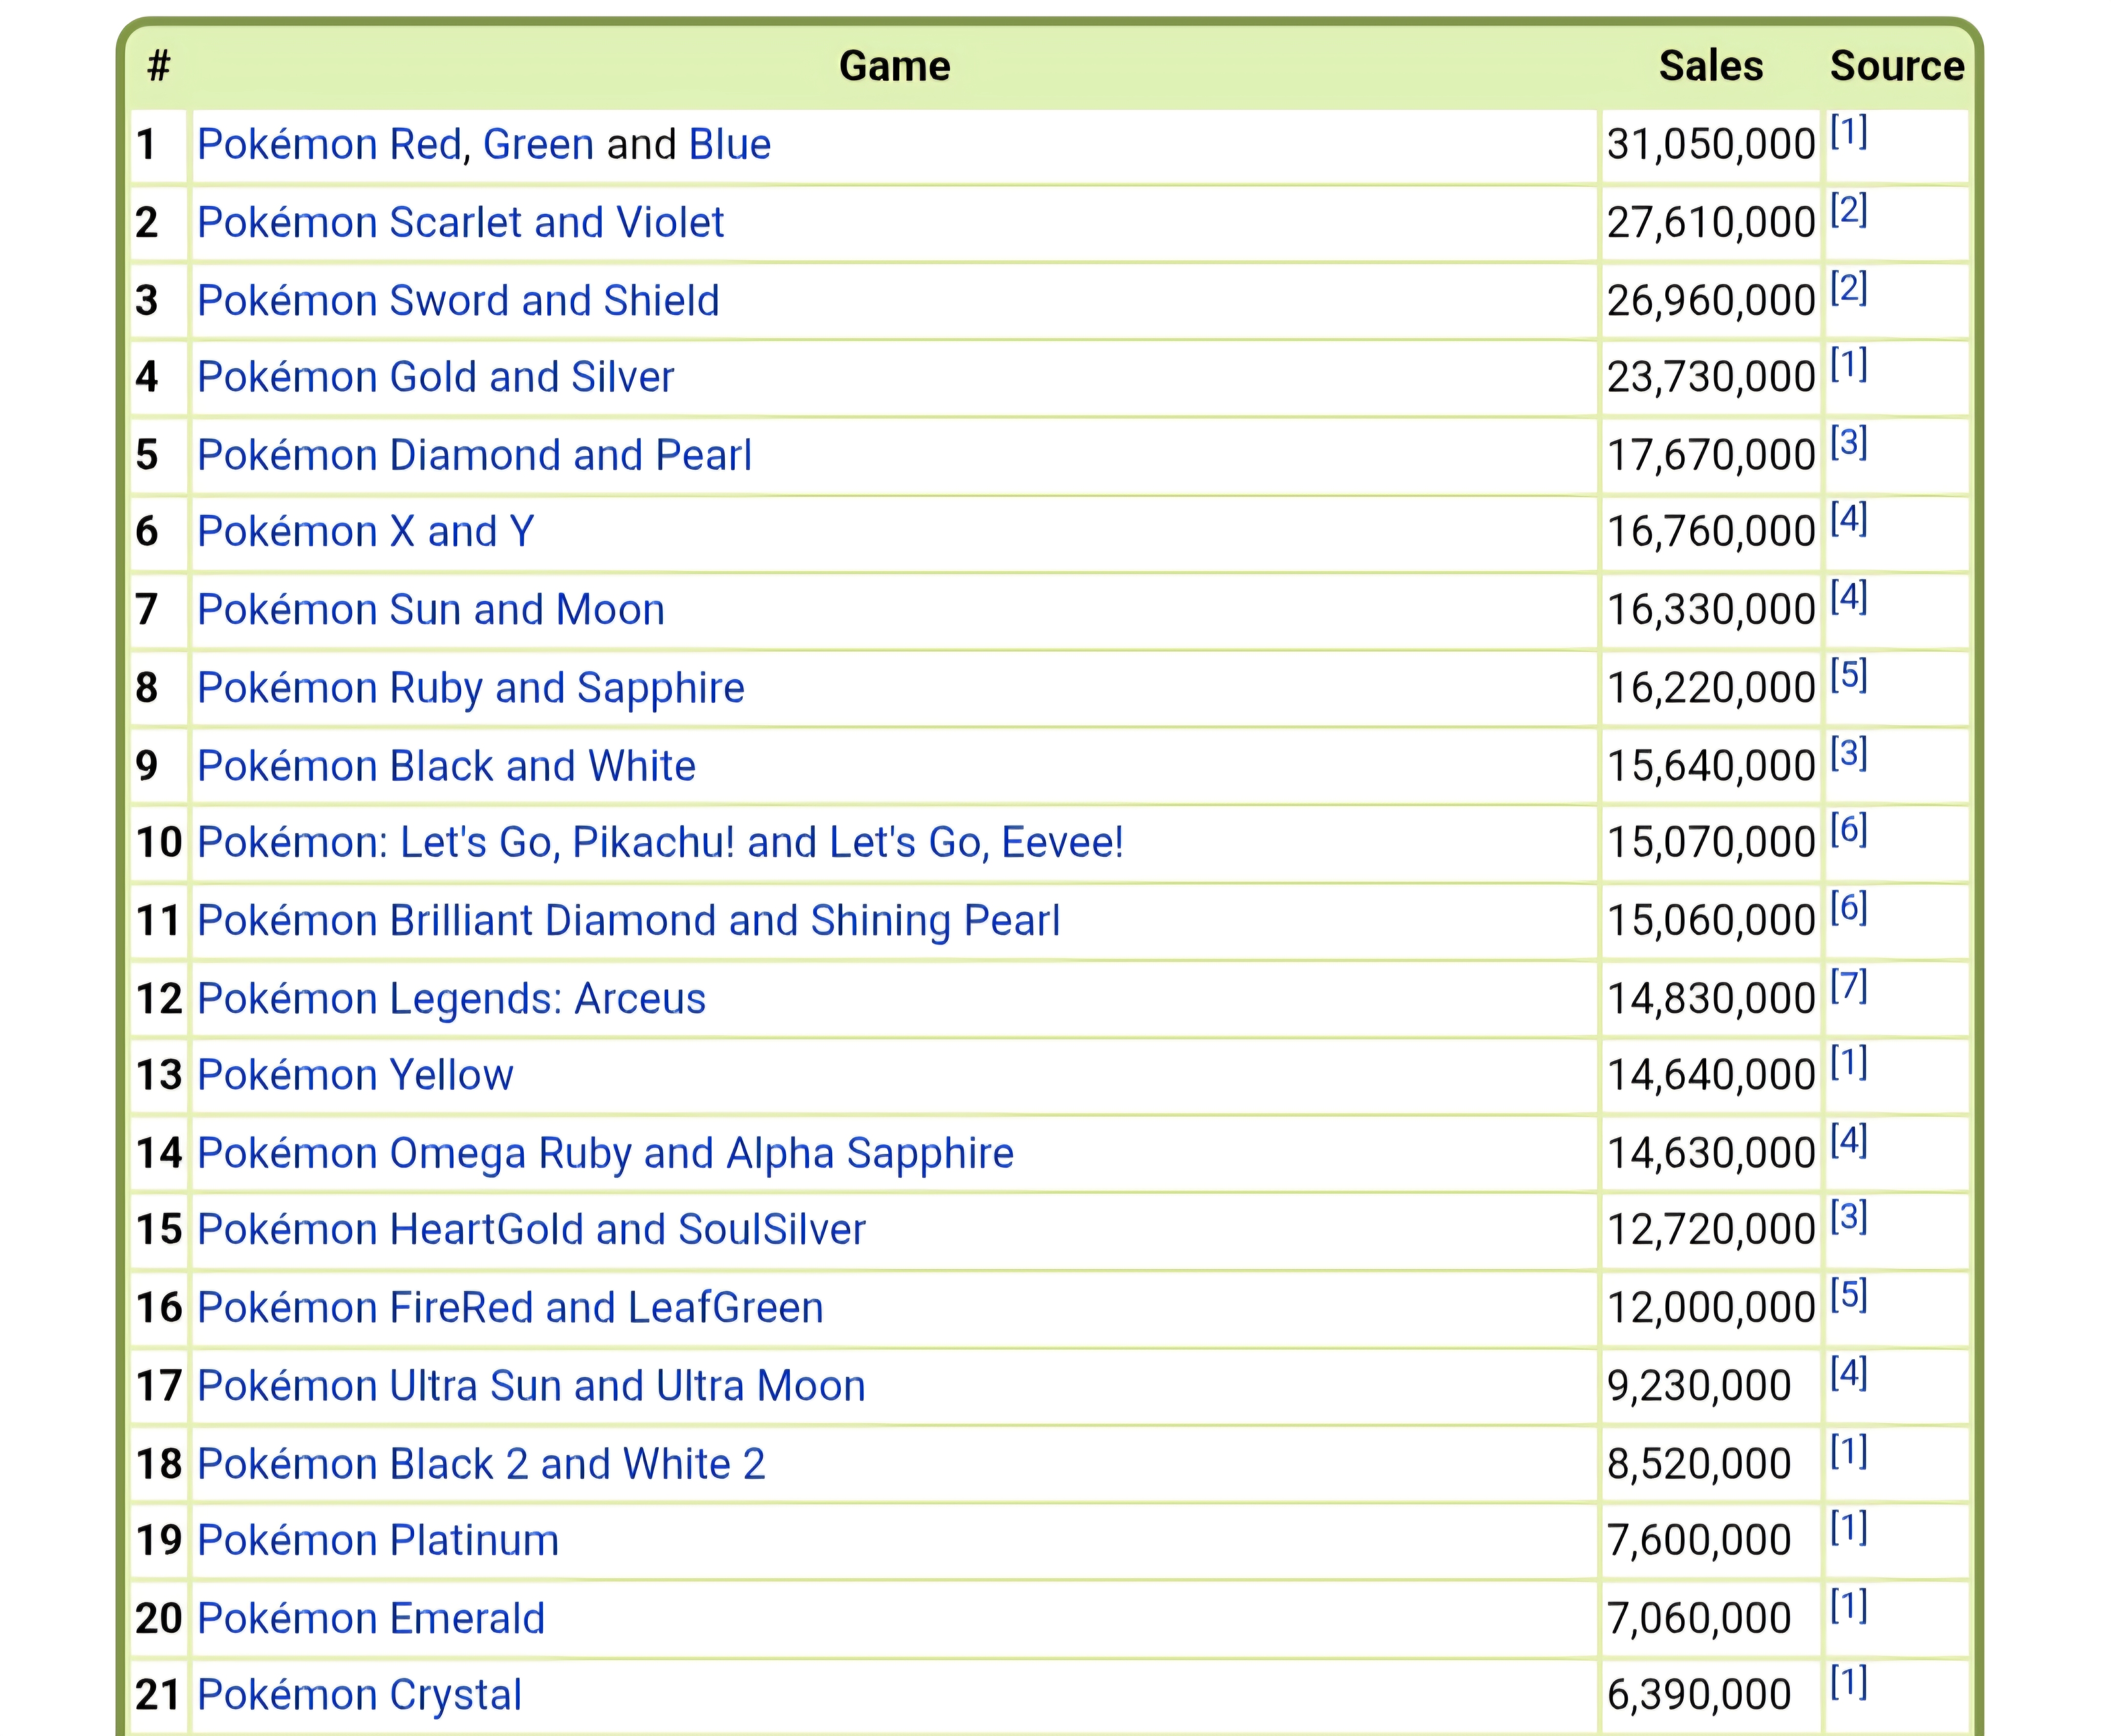Screen dimensions: 2111x1736
Task: Open Pokémon Platinum link
Action: click(377, 1540)
